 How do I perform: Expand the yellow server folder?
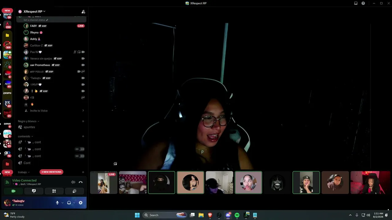pyautogui.click(x=7, y=35)
